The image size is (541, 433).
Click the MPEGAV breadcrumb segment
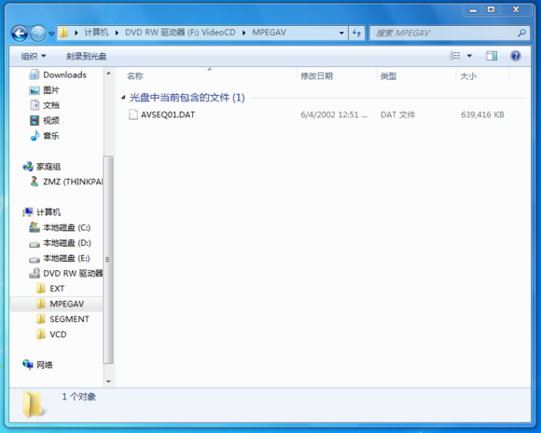pyautogui.click(x=269, y=33)
